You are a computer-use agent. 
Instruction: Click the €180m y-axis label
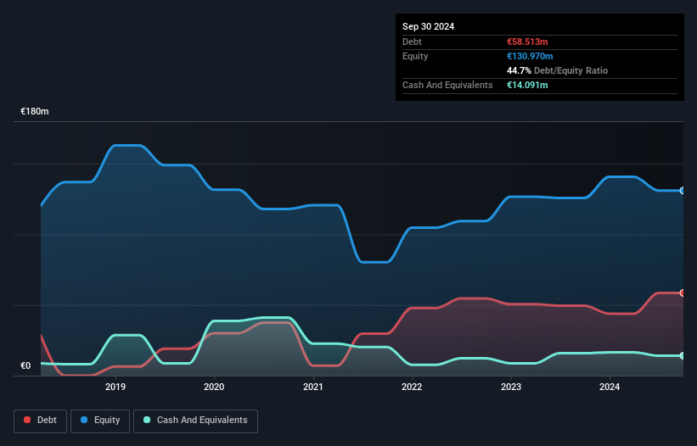(35, 111)
